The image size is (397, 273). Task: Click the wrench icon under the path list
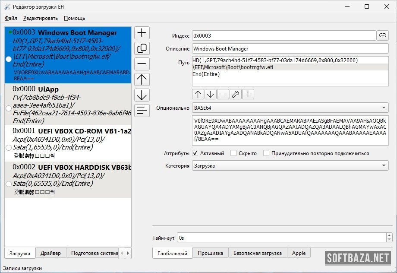tap(236, 94)
